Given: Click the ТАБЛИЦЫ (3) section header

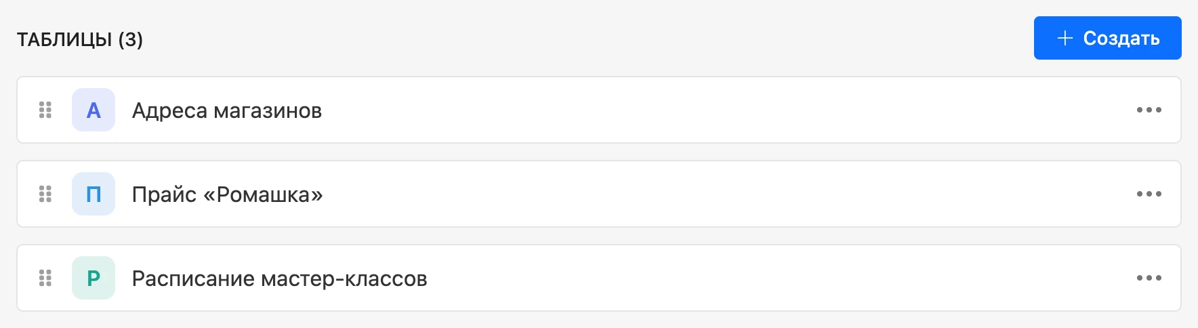Looking at the screenshot, I should pos(80,39).
